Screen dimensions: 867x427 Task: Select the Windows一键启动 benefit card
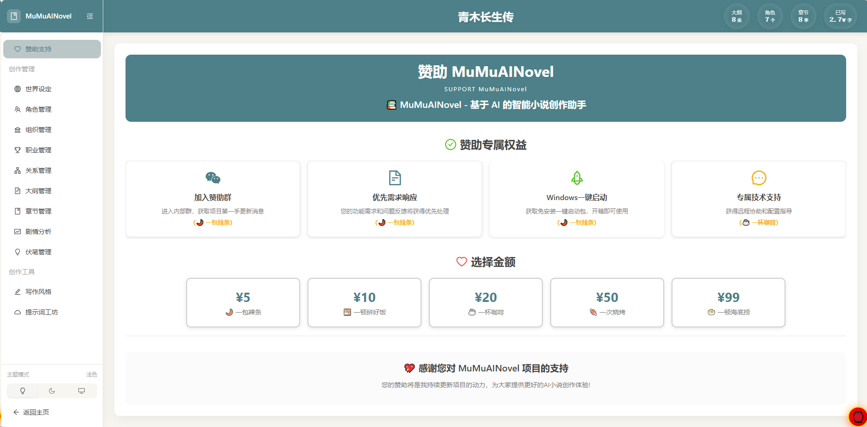[x=577, y=199]
